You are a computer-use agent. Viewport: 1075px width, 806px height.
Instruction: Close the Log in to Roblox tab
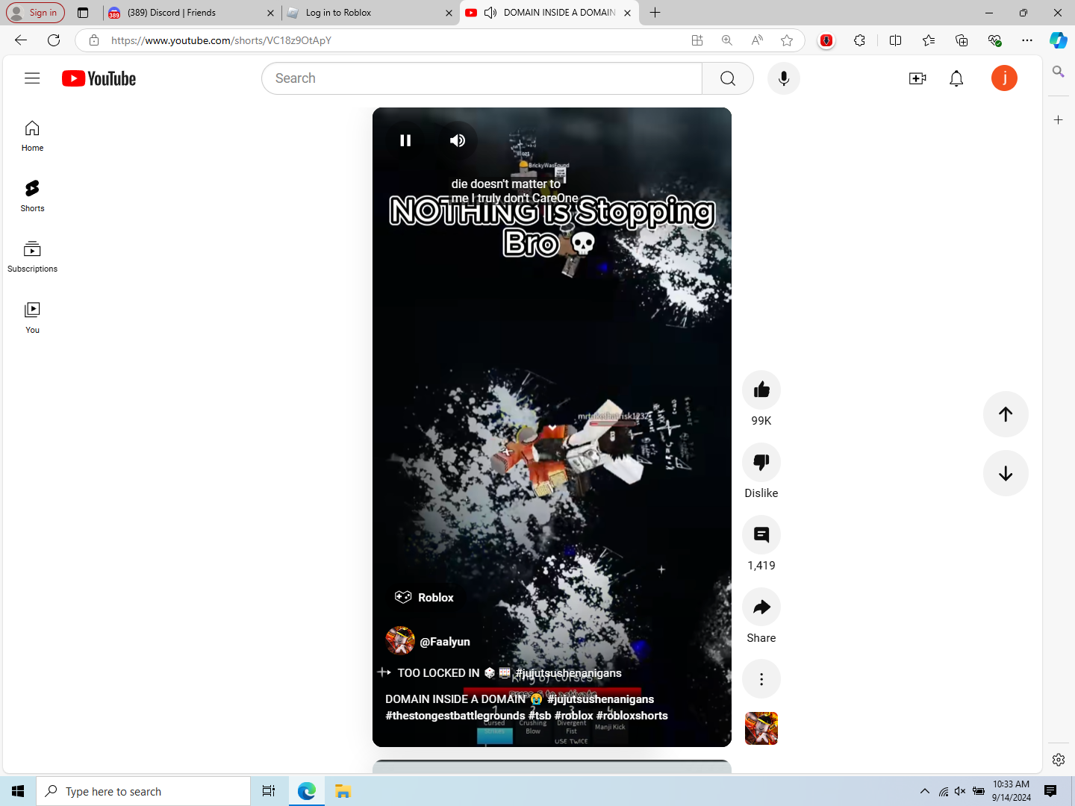coord(449,13)
